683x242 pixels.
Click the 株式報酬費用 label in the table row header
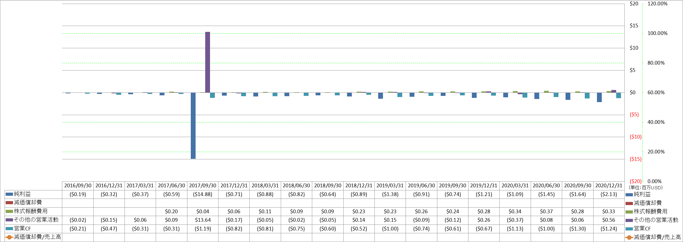[31, 211]
